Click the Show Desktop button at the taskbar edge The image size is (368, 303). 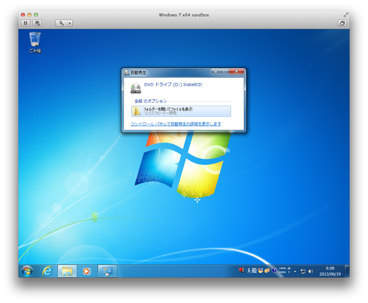pos(347,271)
